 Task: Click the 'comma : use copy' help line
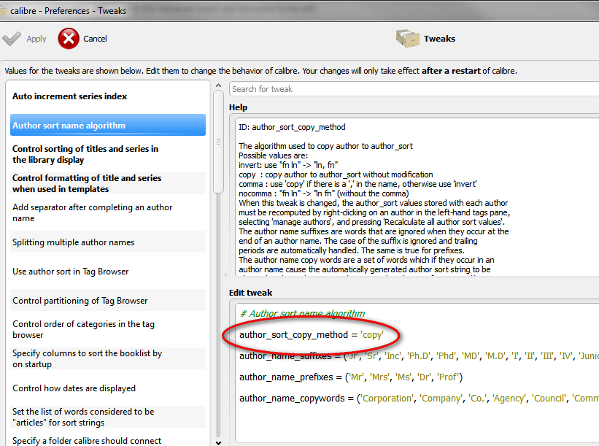click(358, 184)
